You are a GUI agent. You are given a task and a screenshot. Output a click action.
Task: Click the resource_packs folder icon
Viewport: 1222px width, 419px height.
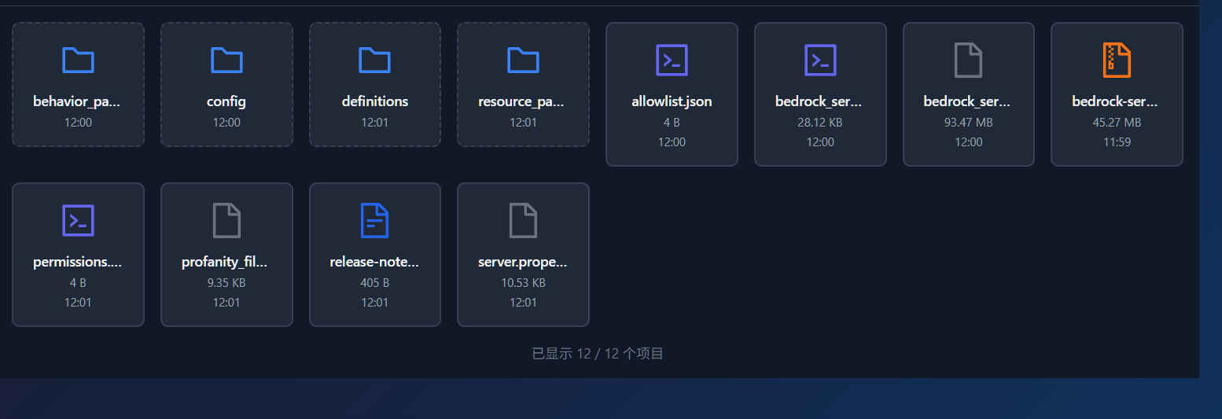click(523, 61)
